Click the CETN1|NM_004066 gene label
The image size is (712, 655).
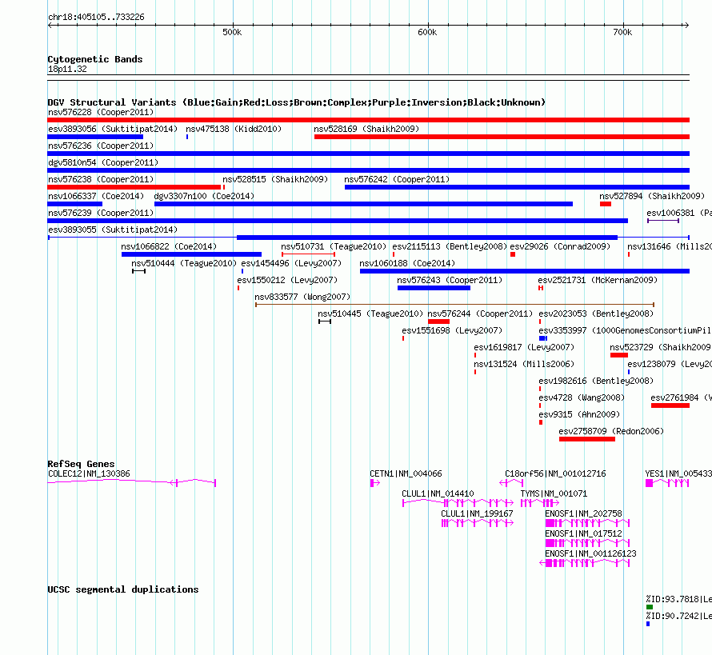tap(406, 473)
